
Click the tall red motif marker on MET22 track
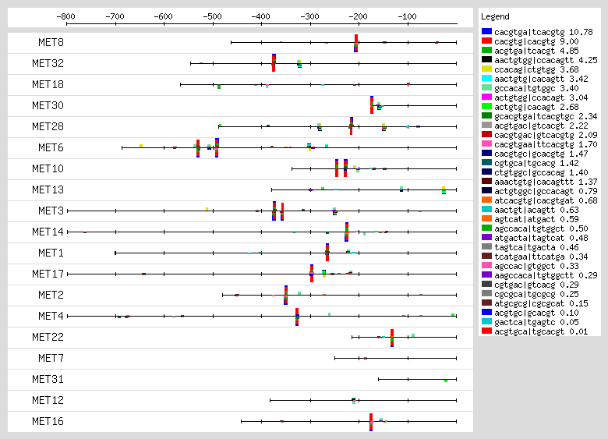pos(392,337)
